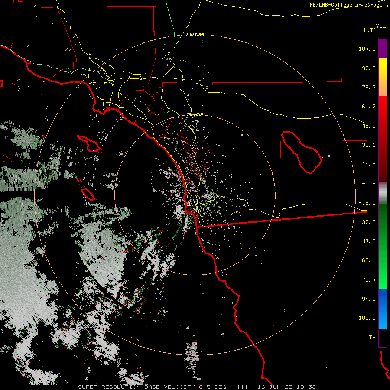Select the -16.5 value on the velocity scale
390x390 pixels.
point(367,203)
